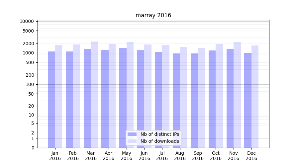
Task: Click the Dec 2016 downloads bar
Action: [x=255, y=97]
